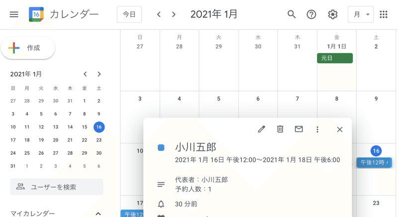Previous month arrow in mini calendar
This screenshot has width=398, height=217.
[85, 74]
